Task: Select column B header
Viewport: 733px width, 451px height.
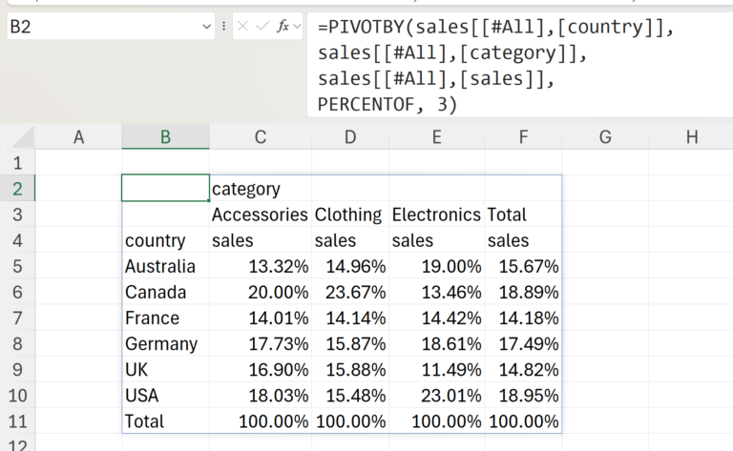Action: click(165, 137)
